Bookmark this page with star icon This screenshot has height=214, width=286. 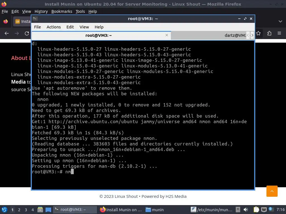click(258, 33)
